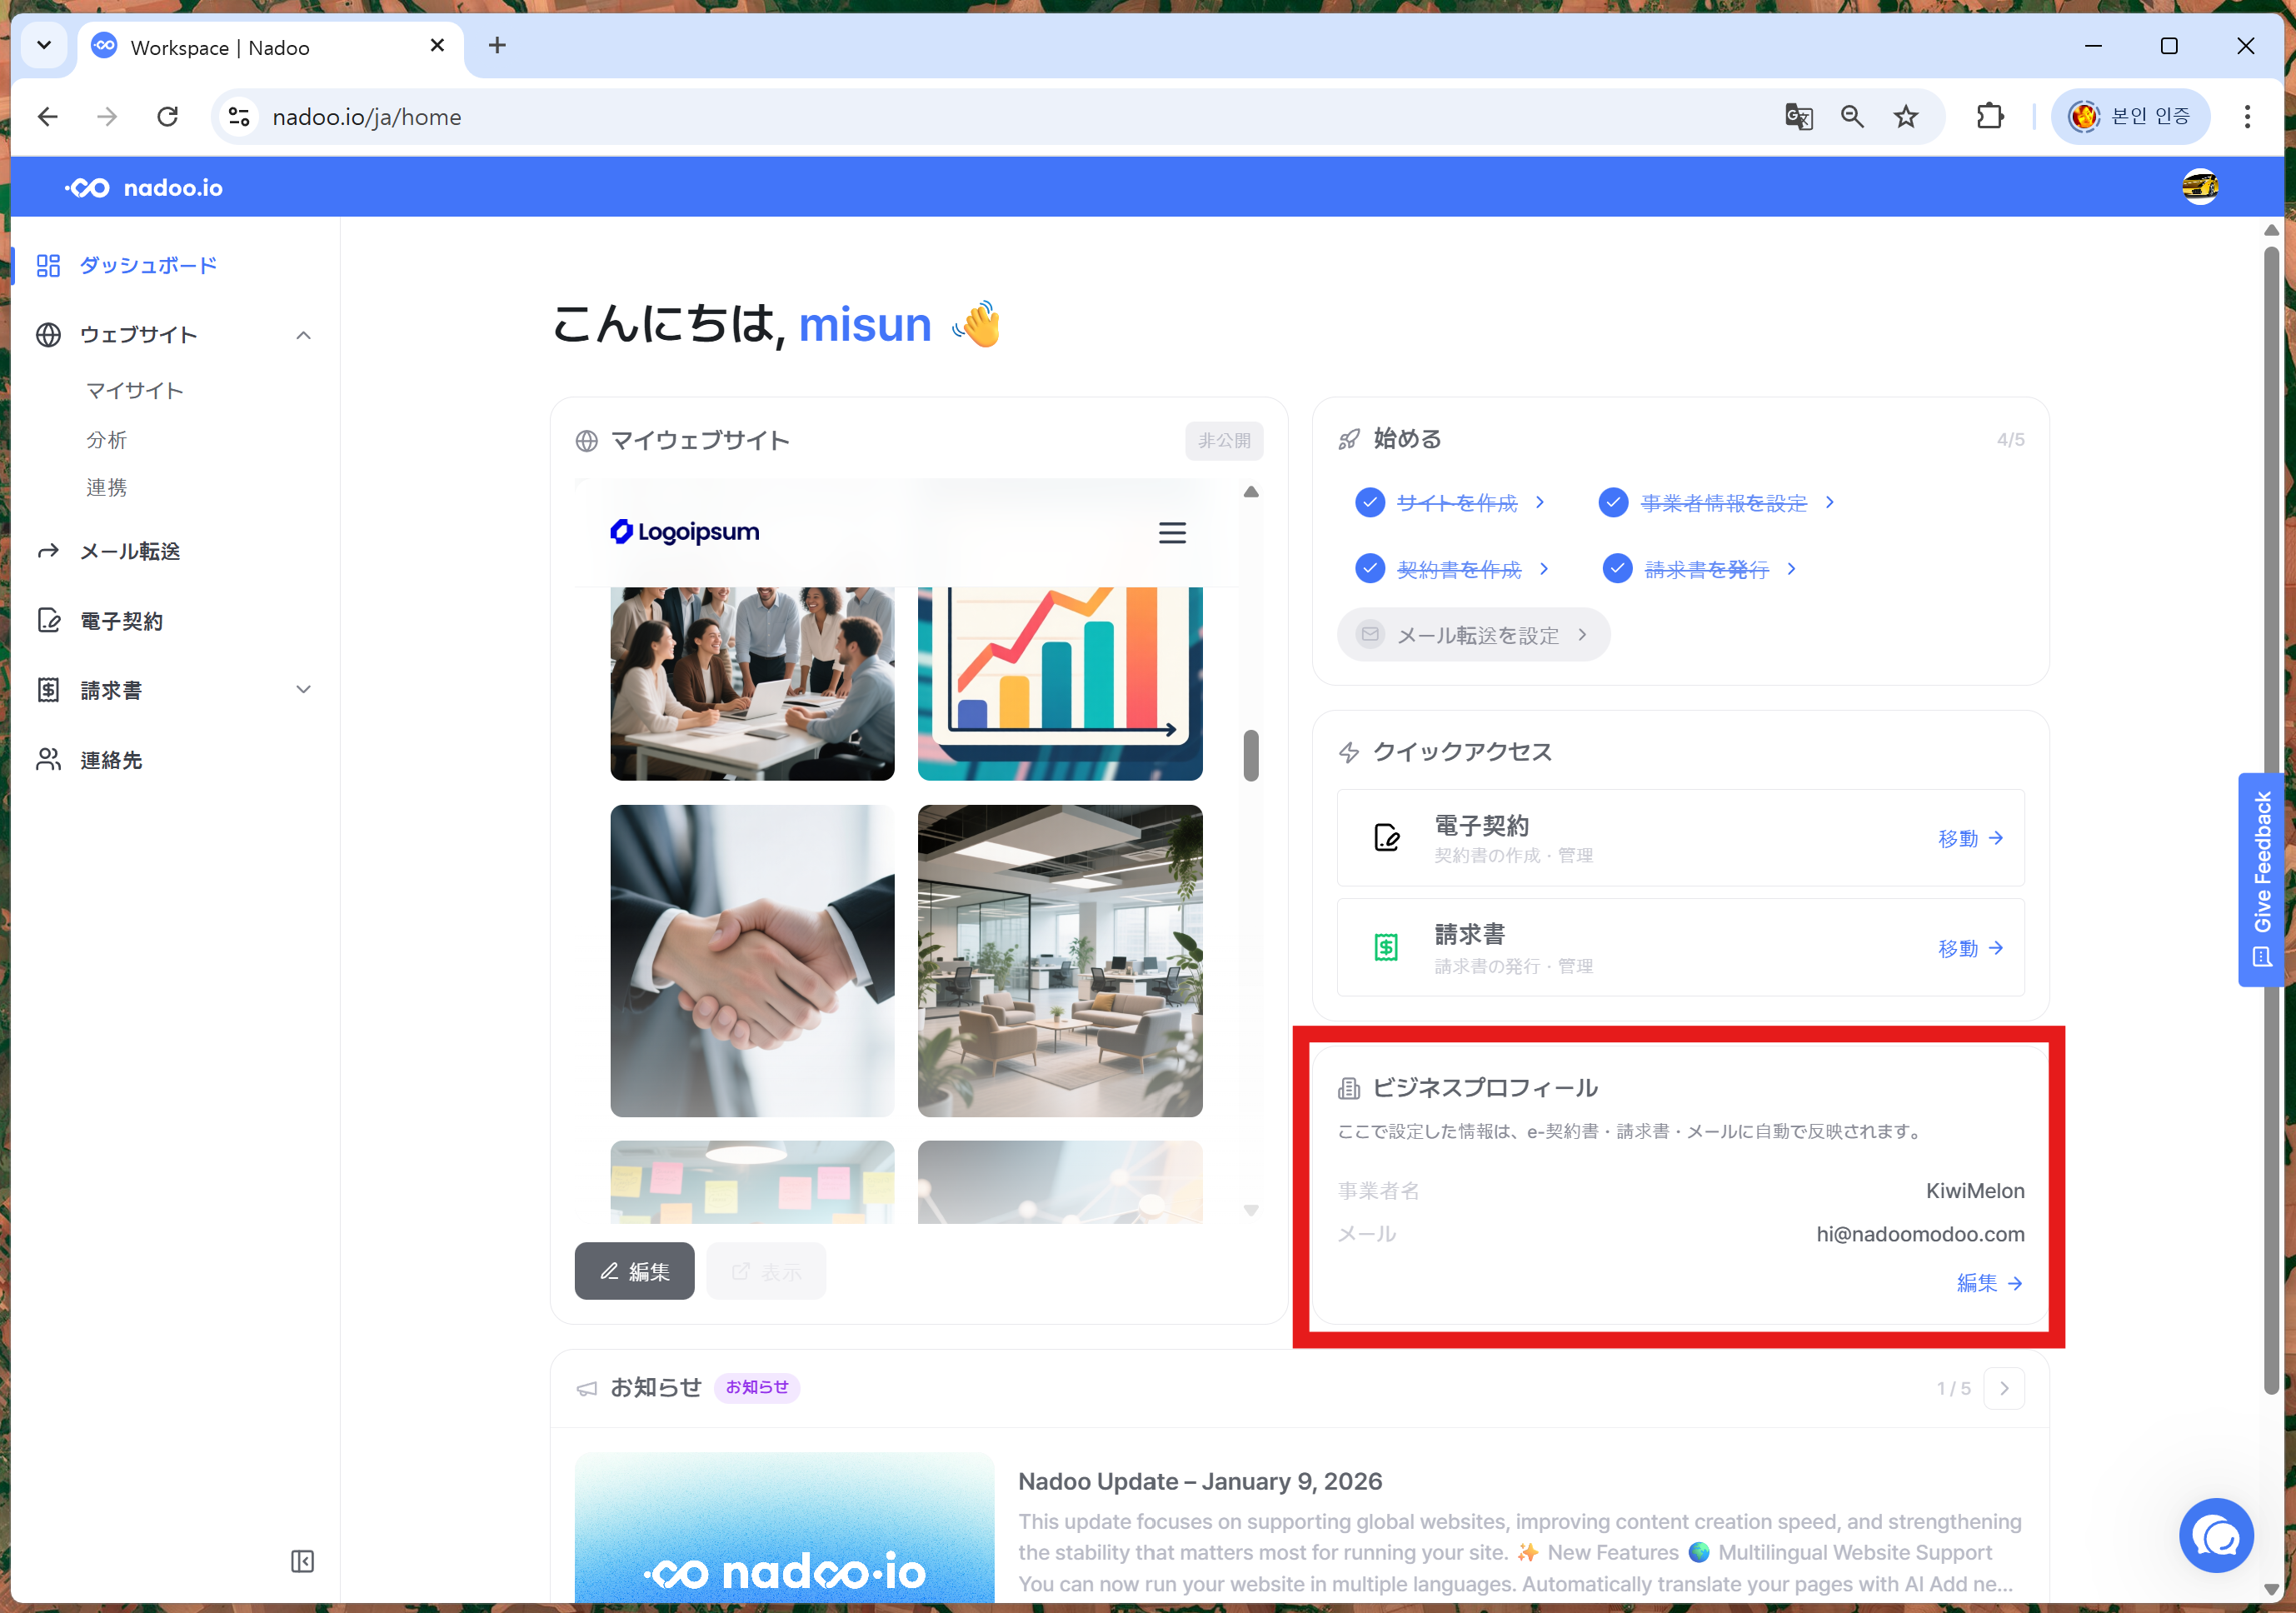Open the 請求書を発行 step link
Screen dimensions: 2296x1613
coord(1706,569)
